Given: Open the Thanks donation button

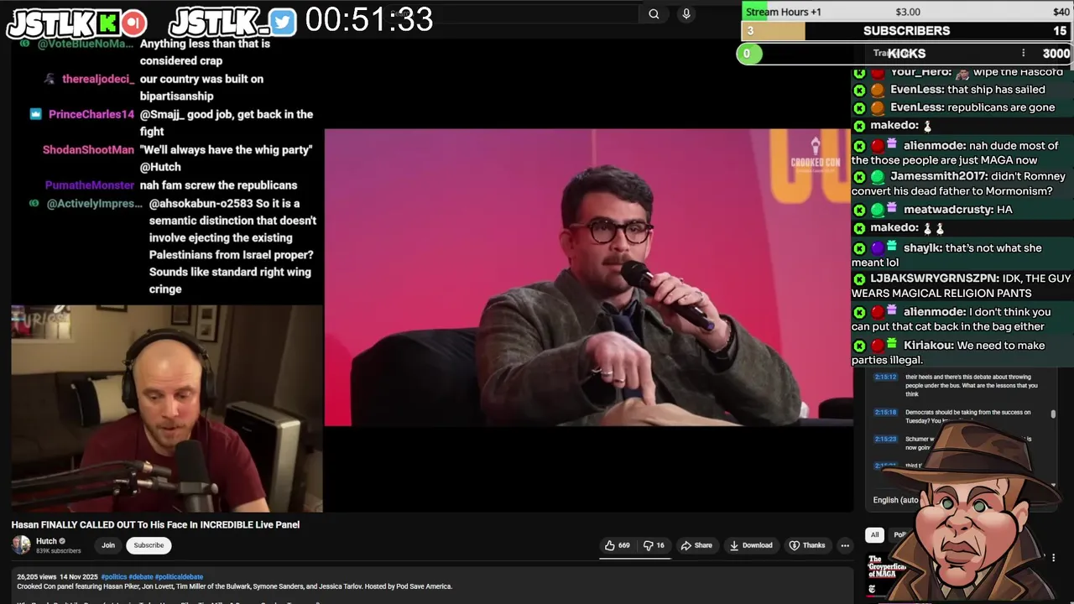Looking at the screenshot, I should click(807, 545).
